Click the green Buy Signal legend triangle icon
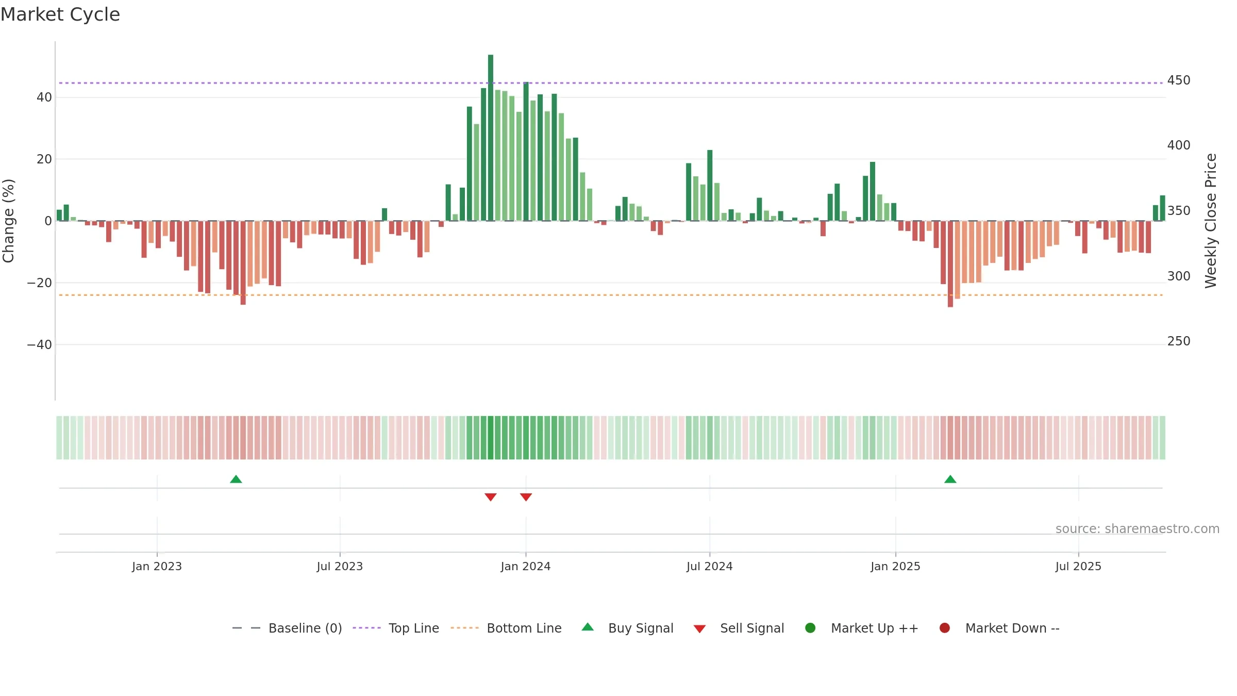The height and width of the screenshot is (696, 1237). (x=588, y=627)
